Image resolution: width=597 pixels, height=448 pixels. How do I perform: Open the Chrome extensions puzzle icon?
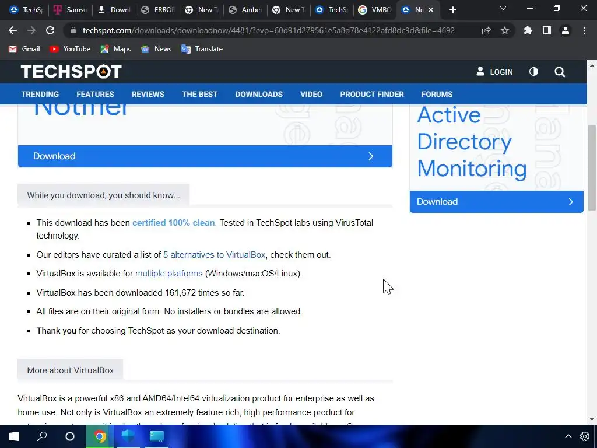point(528,30)
